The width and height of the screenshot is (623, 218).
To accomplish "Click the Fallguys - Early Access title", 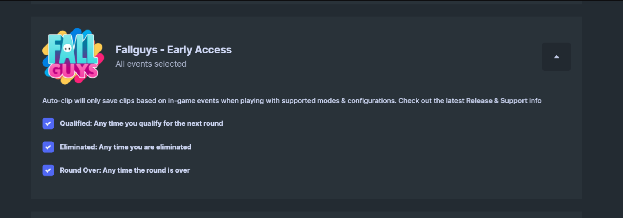I will point(173,50).
